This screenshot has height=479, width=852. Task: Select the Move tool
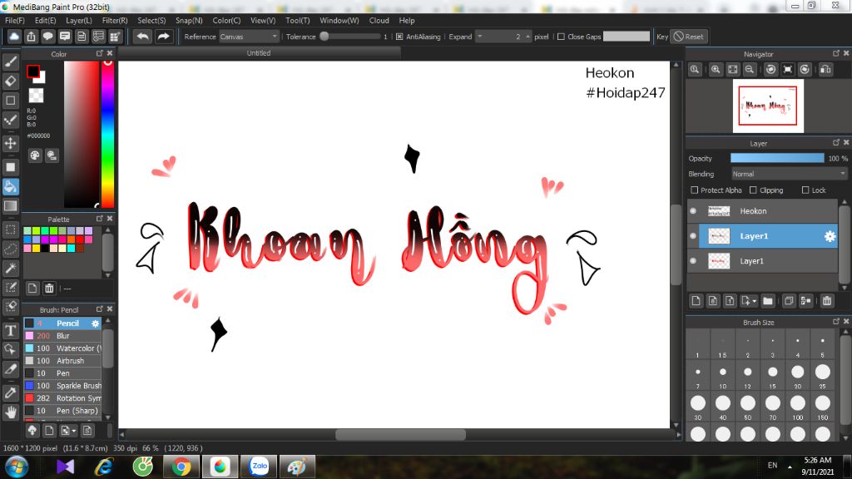(x=10, y=143)
